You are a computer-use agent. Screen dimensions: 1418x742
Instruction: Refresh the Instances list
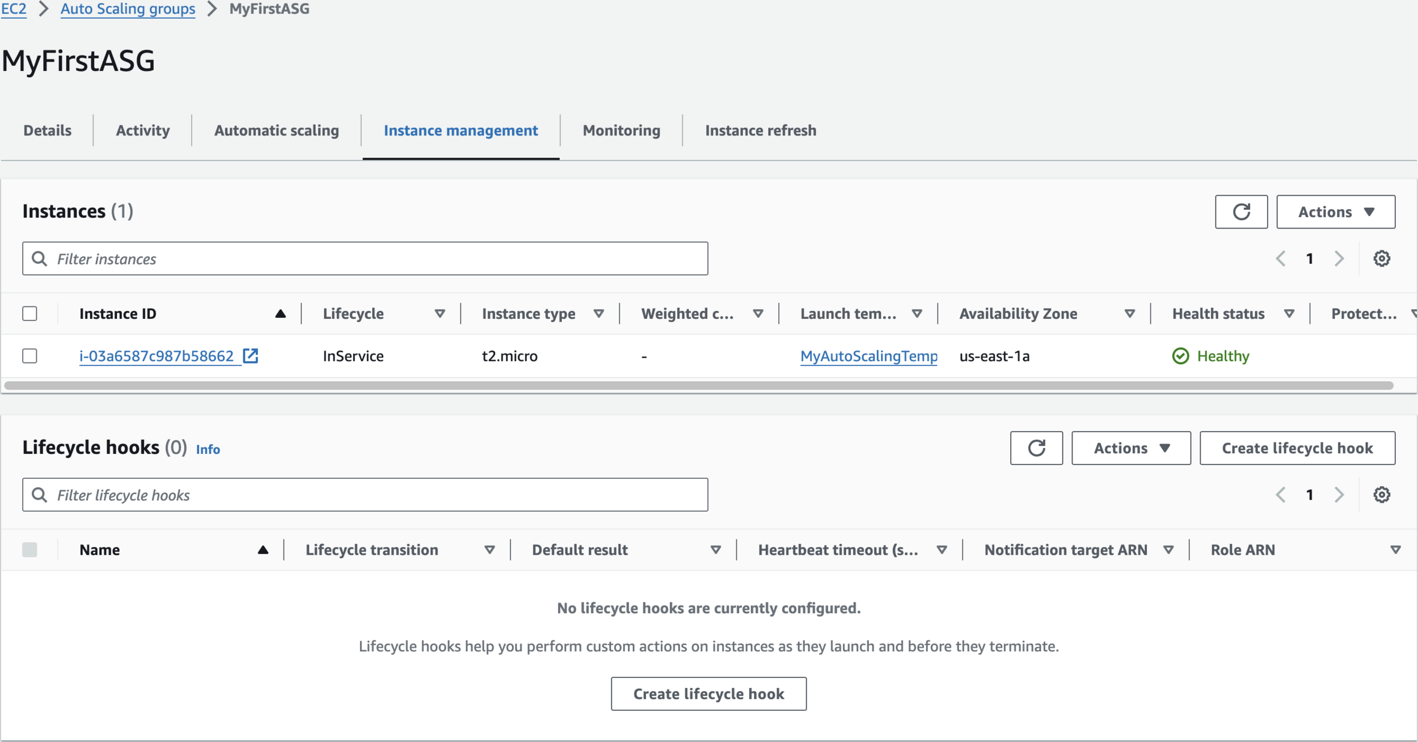click(x=1240, y=212)
